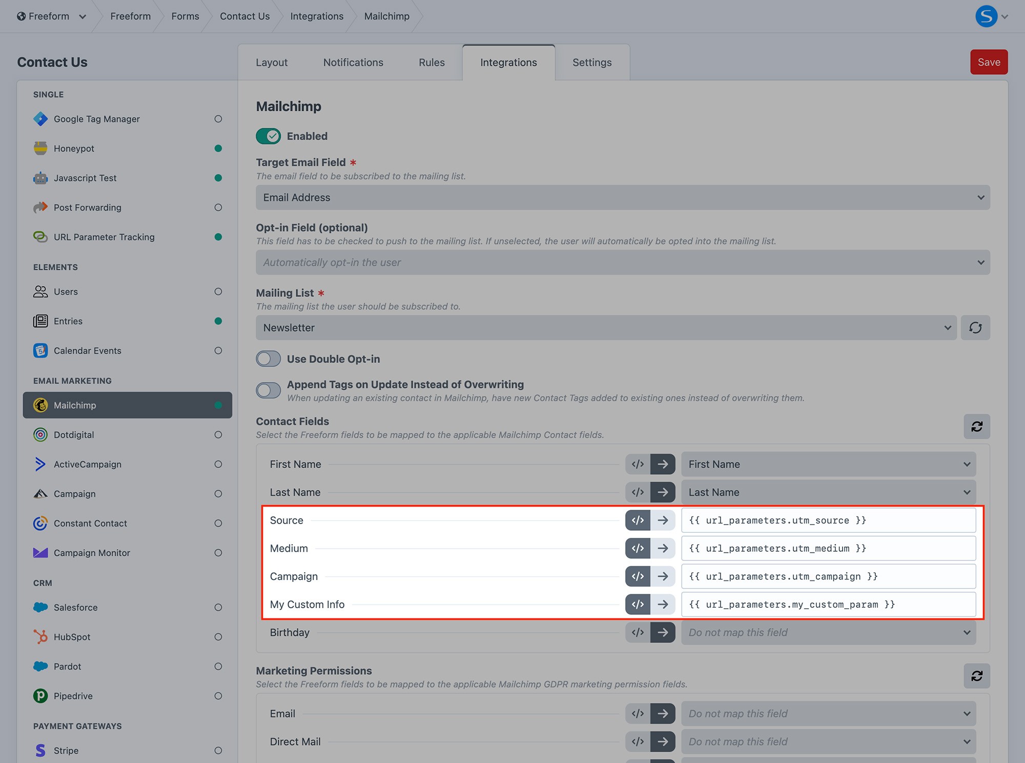Image resolution: width=1025 pixels, height=763 pixels.
Task: Open the Pipedrive integration
Action: click(x=127, y=696)
